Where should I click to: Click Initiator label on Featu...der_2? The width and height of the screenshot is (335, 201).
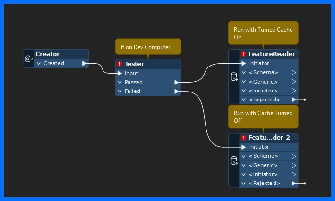(259, 147)
